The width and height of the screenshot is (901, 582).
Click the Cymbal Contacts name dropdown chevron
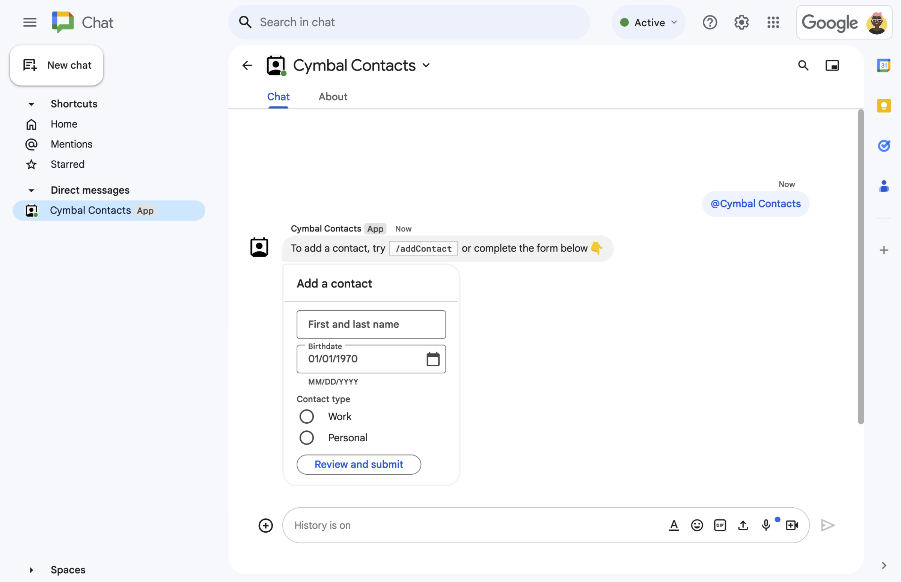(x=428, y=65)
